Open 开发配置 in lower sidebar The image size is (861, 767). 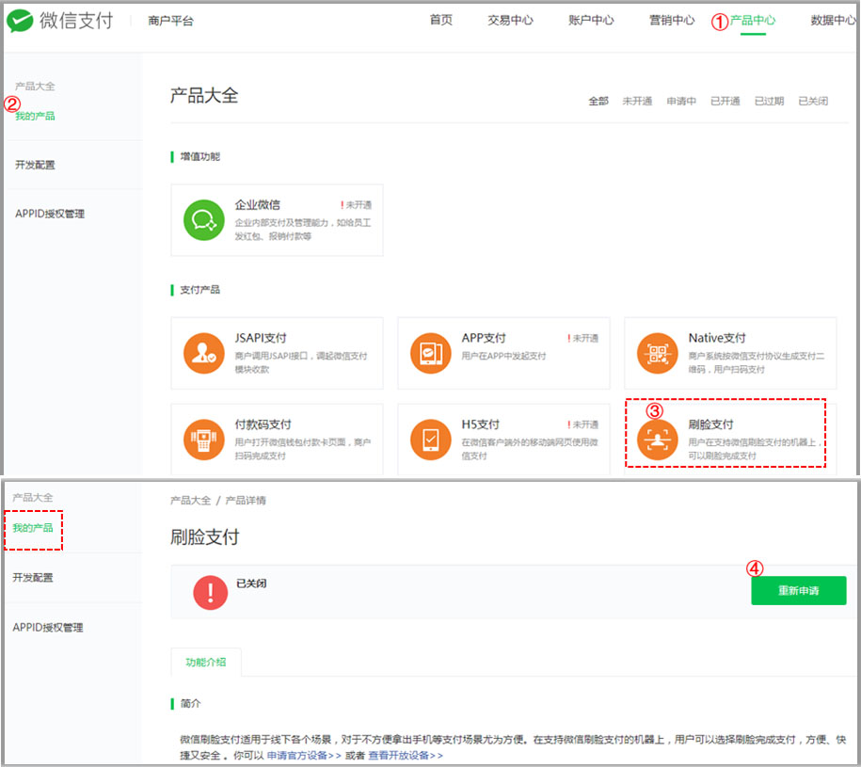[33, 578]
